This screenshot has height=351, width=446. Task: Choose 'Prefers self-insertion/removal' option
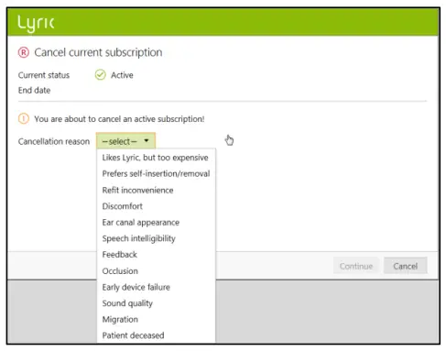coord(156,174)
